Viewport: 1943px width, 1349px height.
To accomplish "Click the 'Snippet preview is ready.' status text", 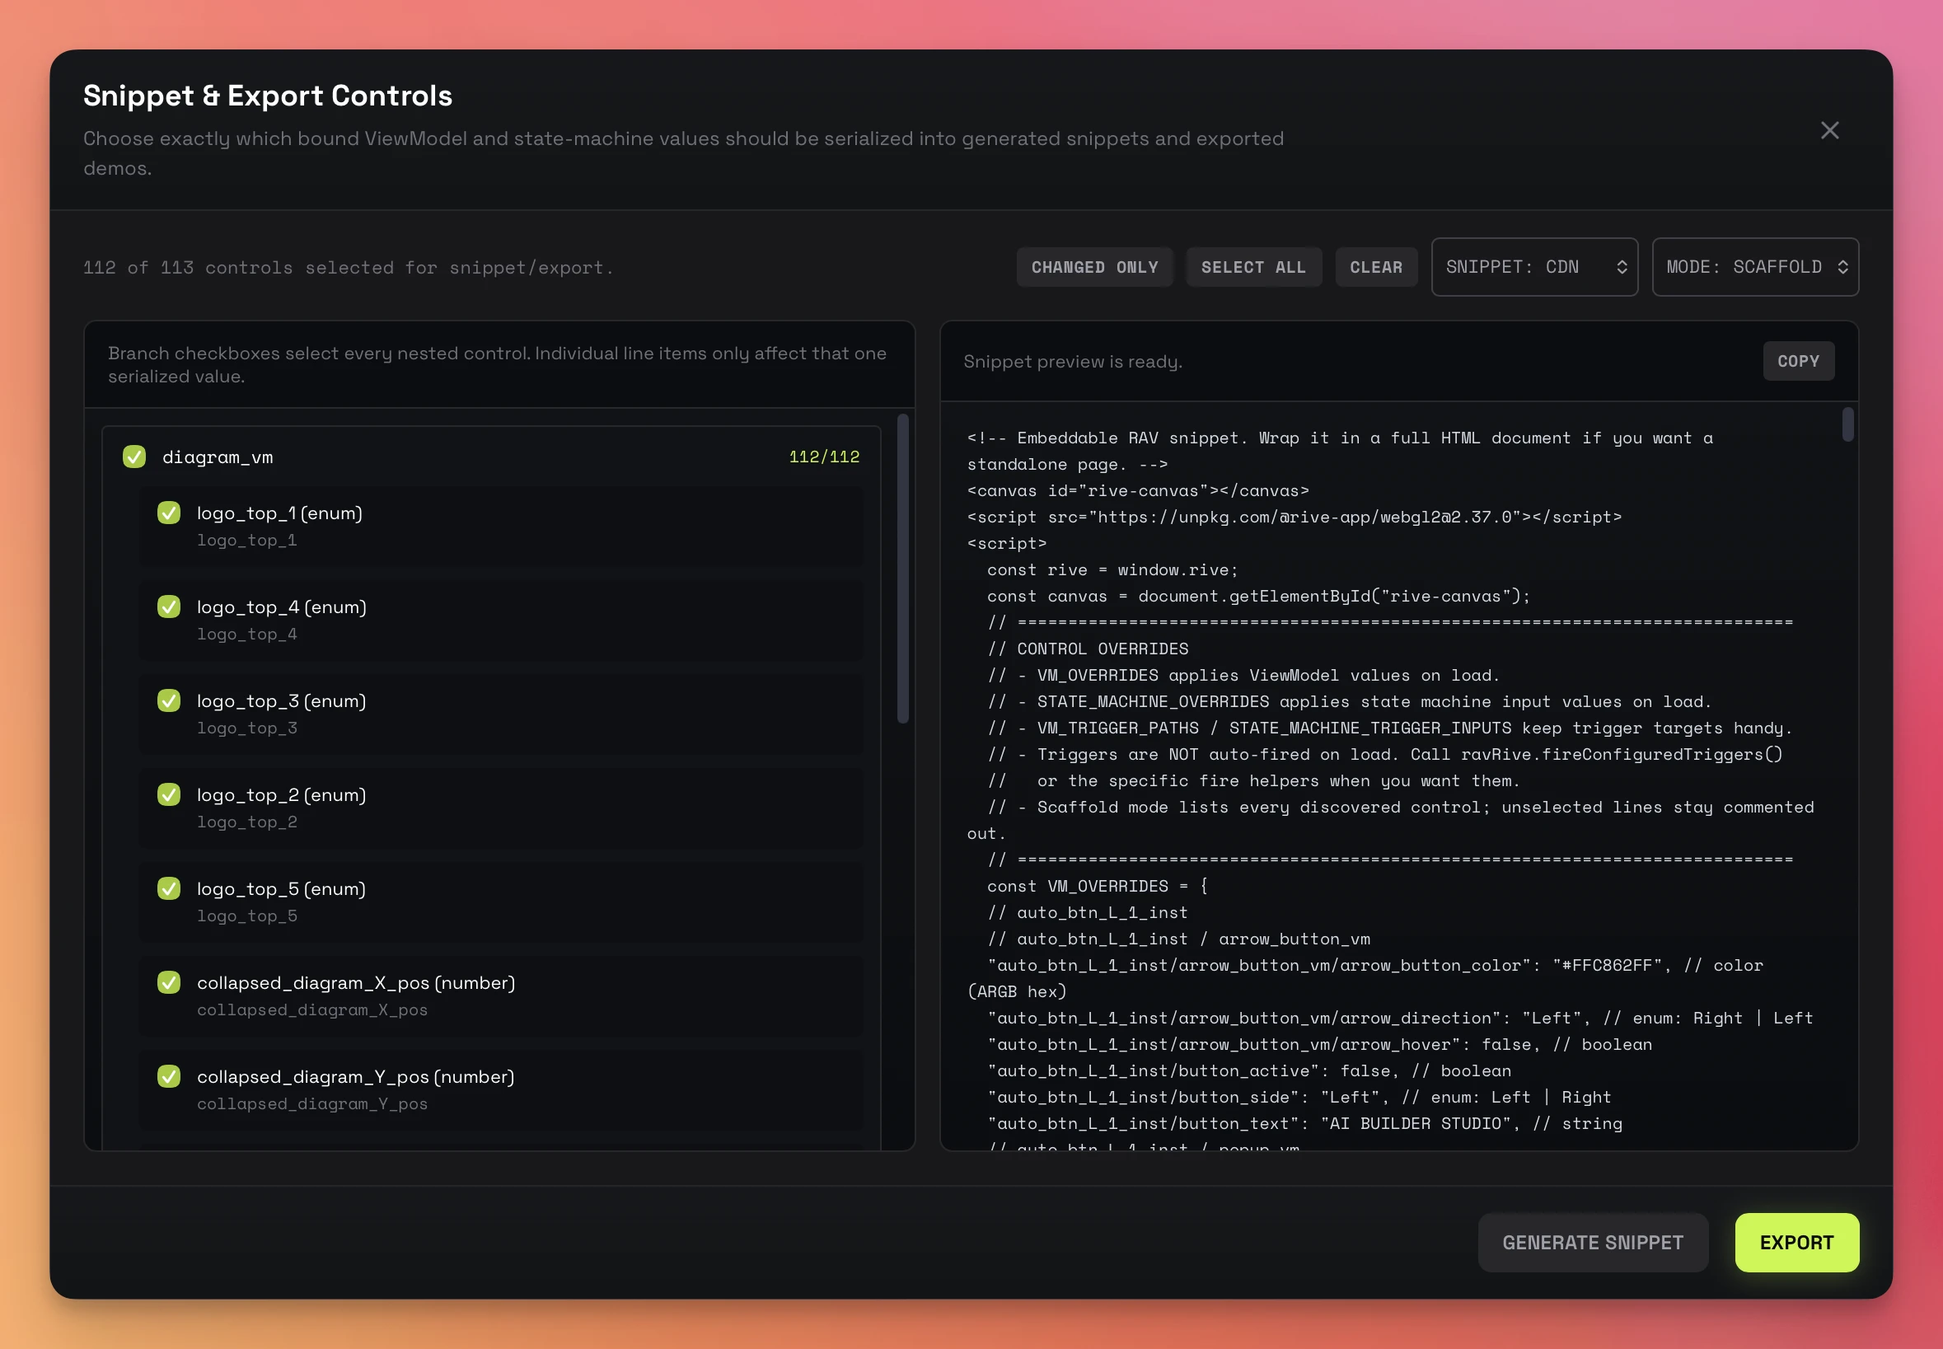I will tap(1073, 361).
